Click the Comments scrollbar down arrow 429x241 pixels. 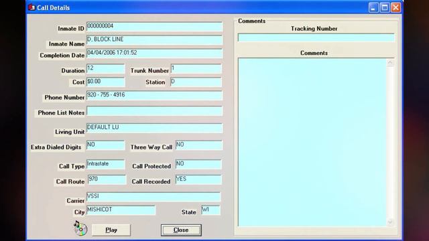(x=390, y=222)
